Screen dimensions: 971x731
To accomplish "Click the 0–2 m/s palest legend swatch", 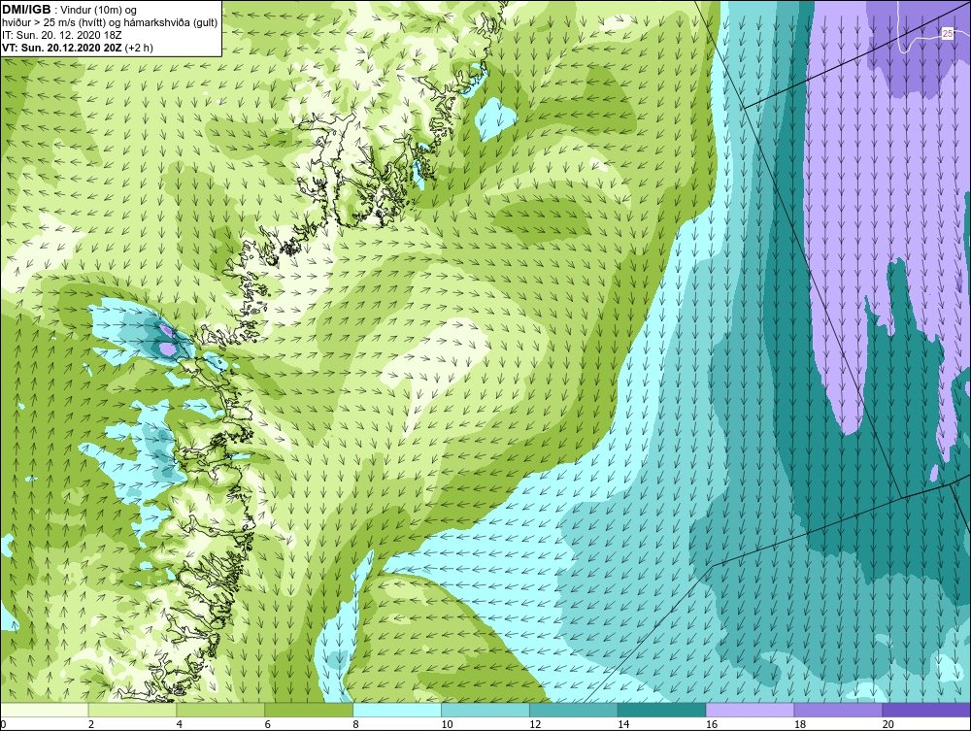I will pyautogui.click(x=44, y=710).
